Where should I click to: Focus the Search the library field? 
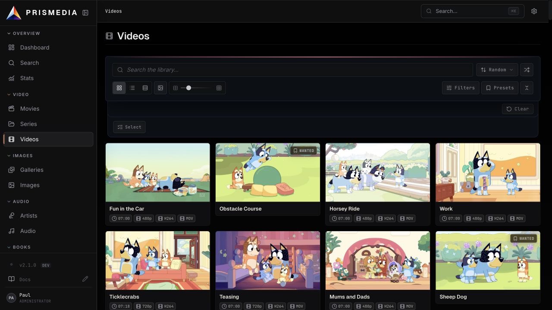(x=292, y=70)
